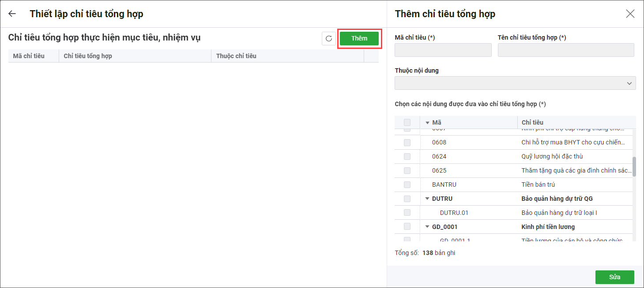Toggle the select-all header checkbox
The width and height of the screenshot is (644, 288).
pos(407,122)
